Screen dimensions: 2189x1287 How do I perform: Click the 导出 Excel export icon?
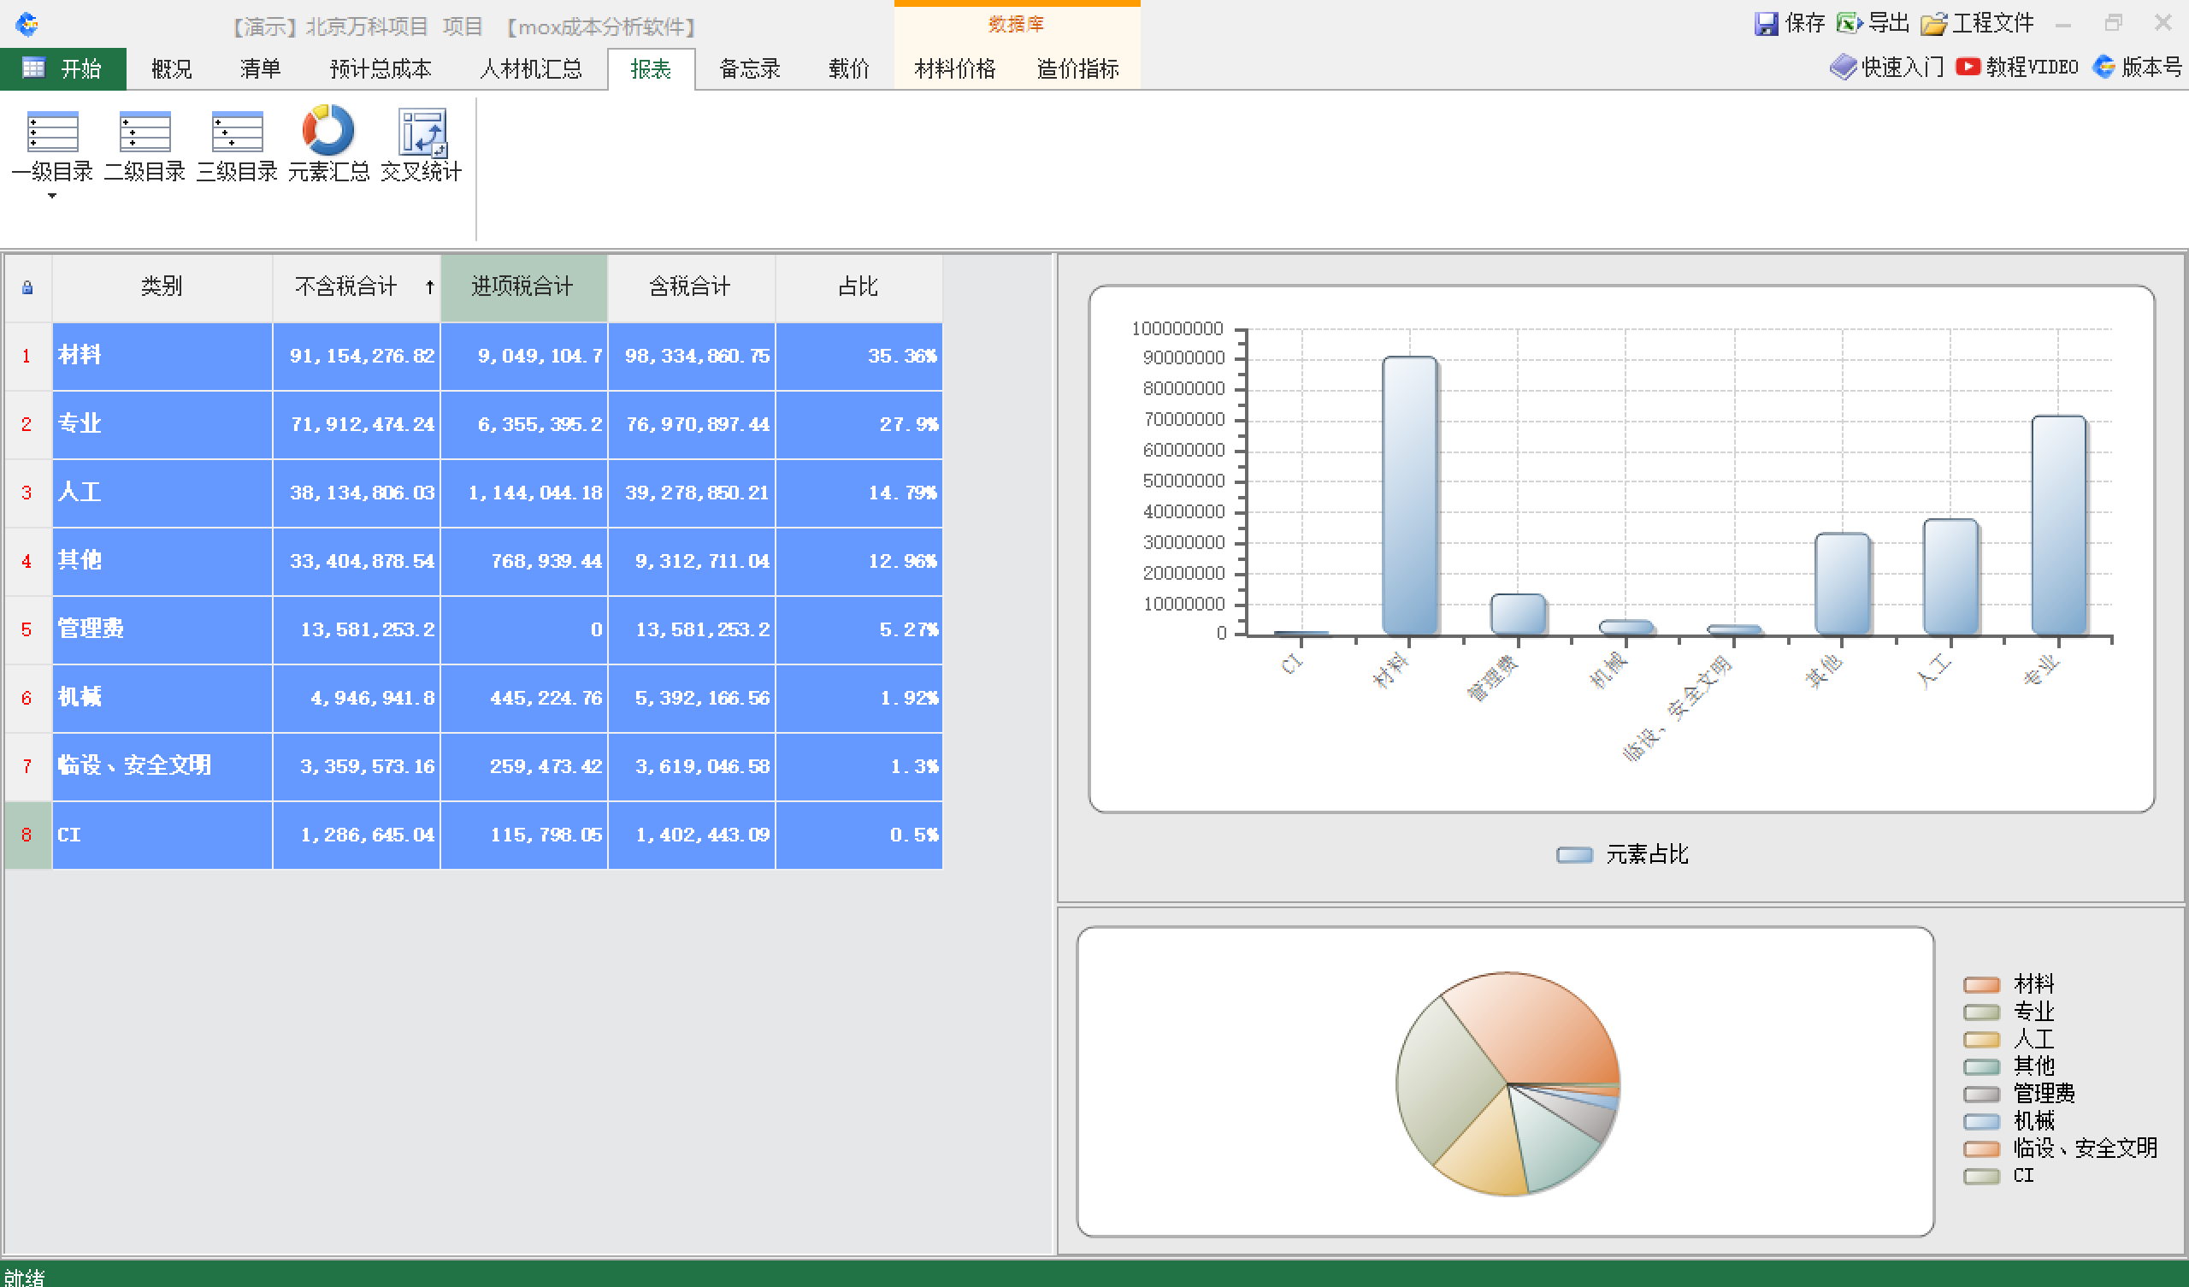click(1849, 22)
